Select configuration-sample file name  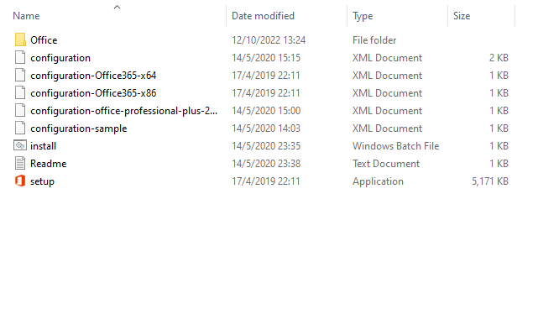[x=78, y=128]
